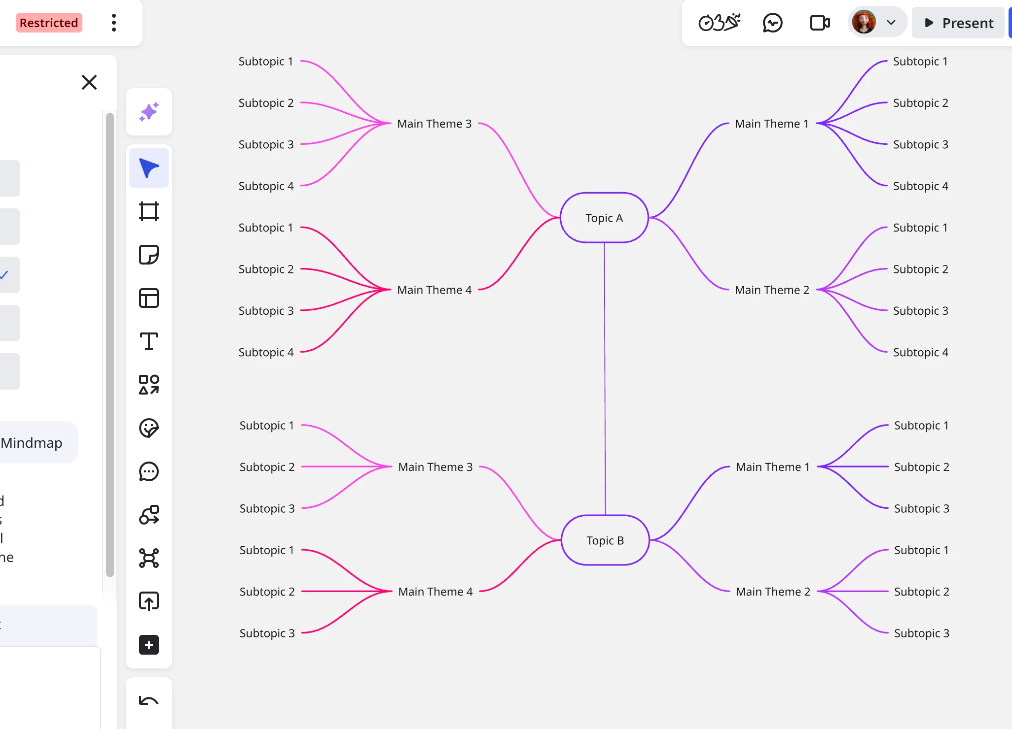Select the Comment tool
This screenshot has width=1012, height=729.
149,471
